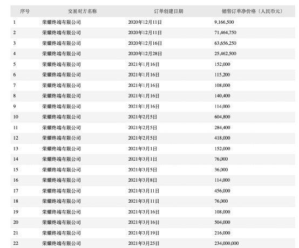Click the date 2021年3月5日

142,170
